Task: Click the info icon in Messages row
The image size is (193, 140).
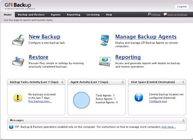Action: pos(11,127)
